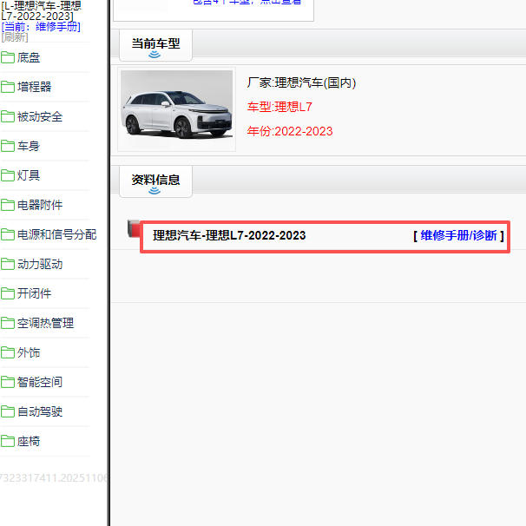Open the 底盘 tree folder
This screenshot has width=526, height=526.
point(29,57)
